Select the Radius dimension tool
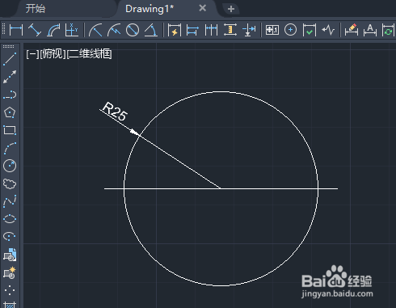396x308 pixels. [x=95, y=30]
